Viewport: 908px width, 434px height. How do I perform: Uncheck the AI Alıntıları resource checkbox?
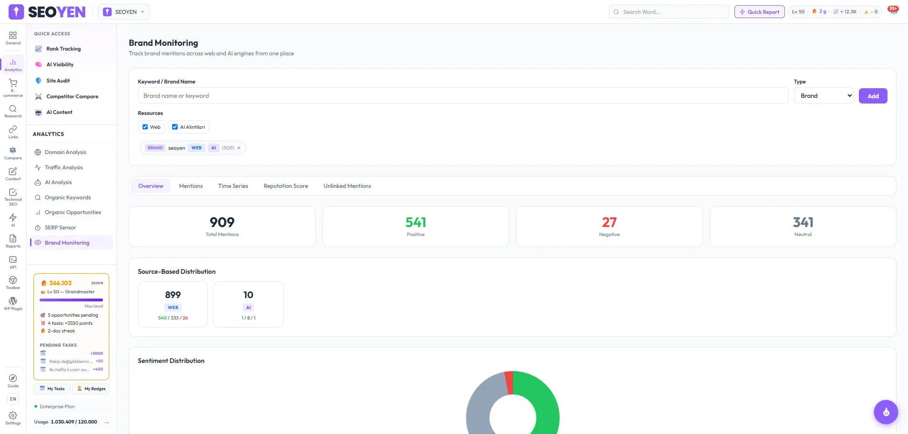pos(175,127)
